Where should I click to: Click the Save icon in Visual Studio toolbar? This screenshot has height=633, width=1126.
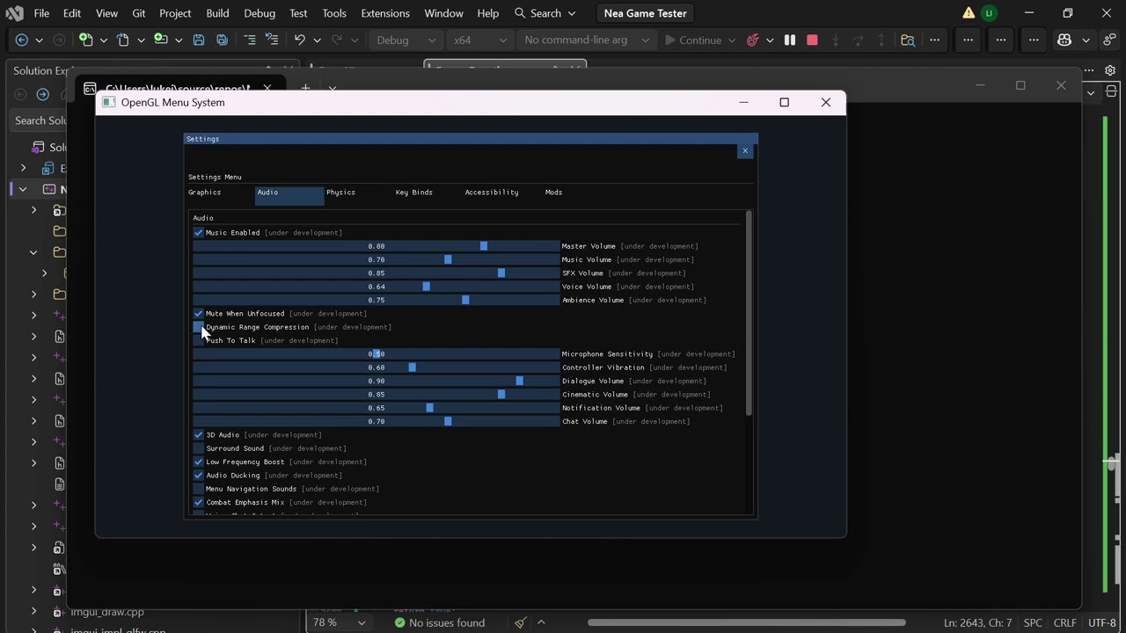[199, 40]
